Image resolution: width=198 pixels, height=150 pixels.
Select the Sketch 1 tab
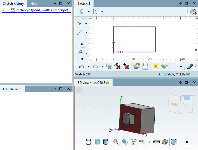[x=84, y=4]
